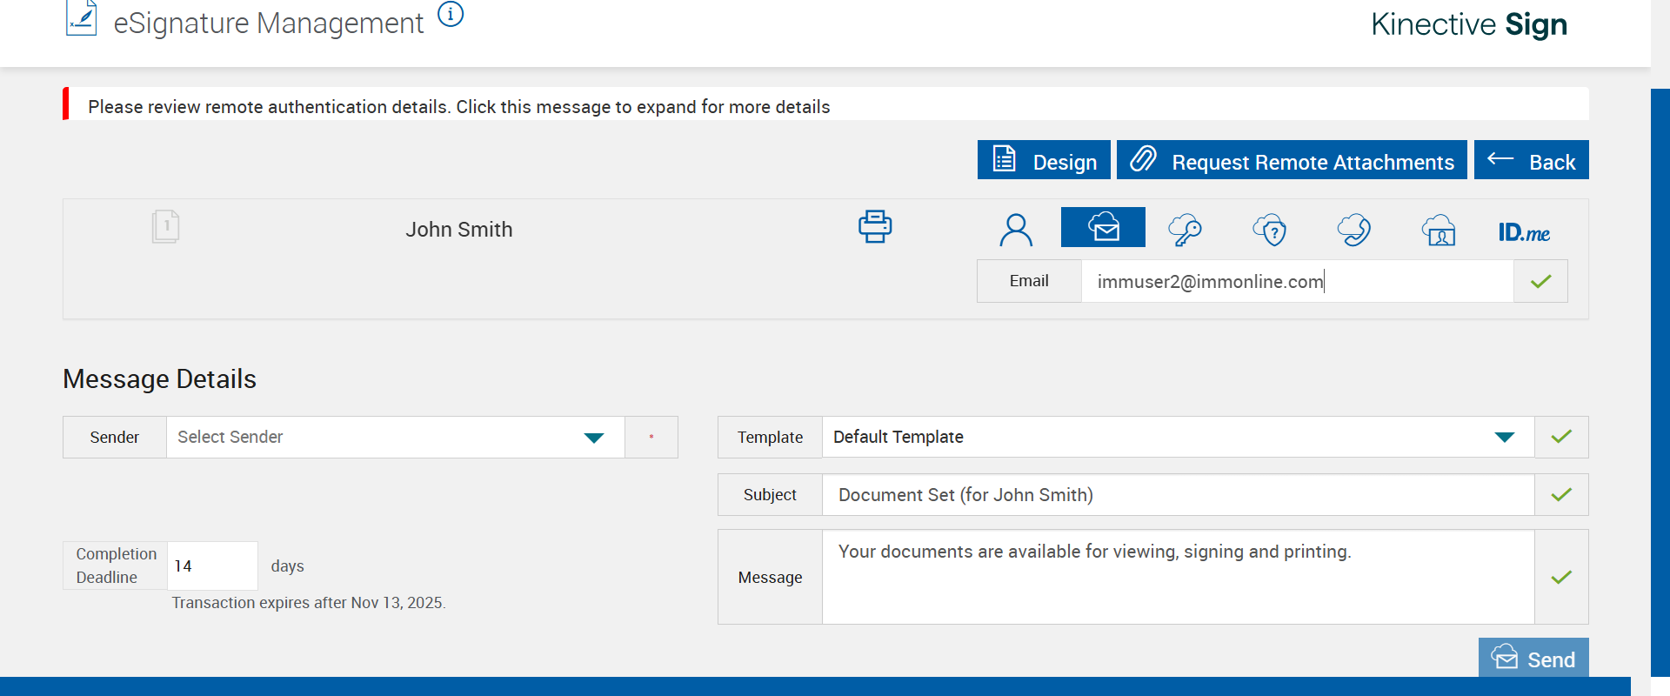This screenshot has width=1670, height=696.
Task: Choose the cloud phone authentication icon
Action: 1353,230
